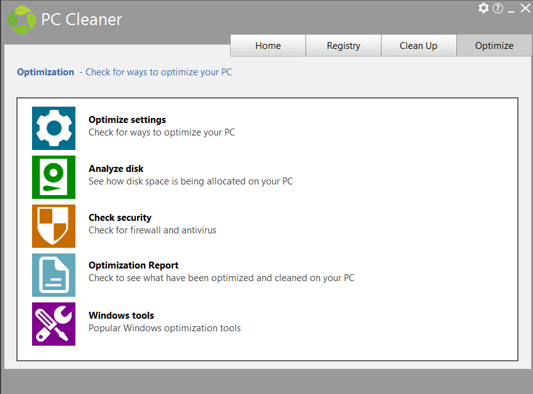
Task: Click the Windows tools wrench icon
Action: pos(53,324)
